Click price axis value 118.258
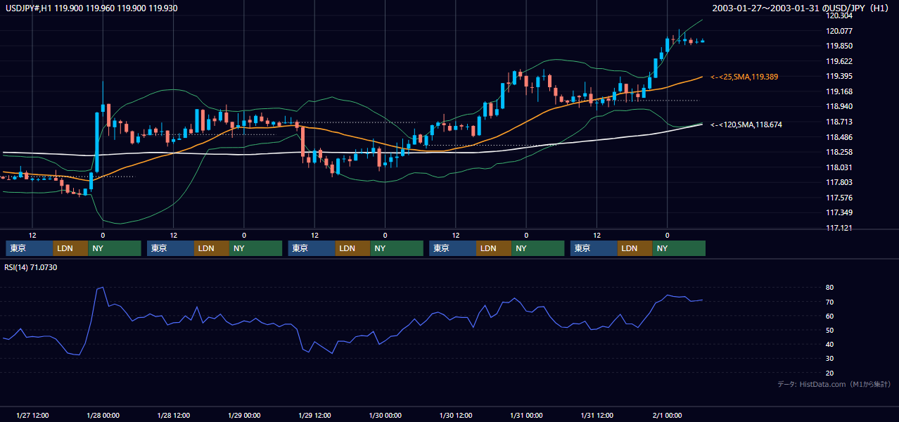Image resolution: width=899 pixels, height=422 pixels. click(841, 152)
